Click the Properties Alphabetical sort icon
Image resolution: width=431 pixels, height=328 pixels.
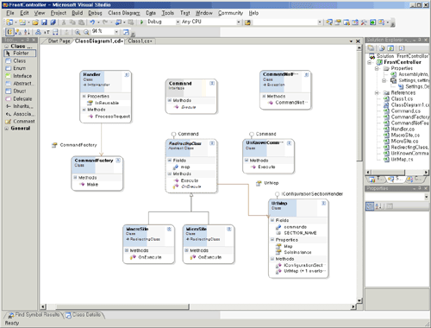coord(379,206)
